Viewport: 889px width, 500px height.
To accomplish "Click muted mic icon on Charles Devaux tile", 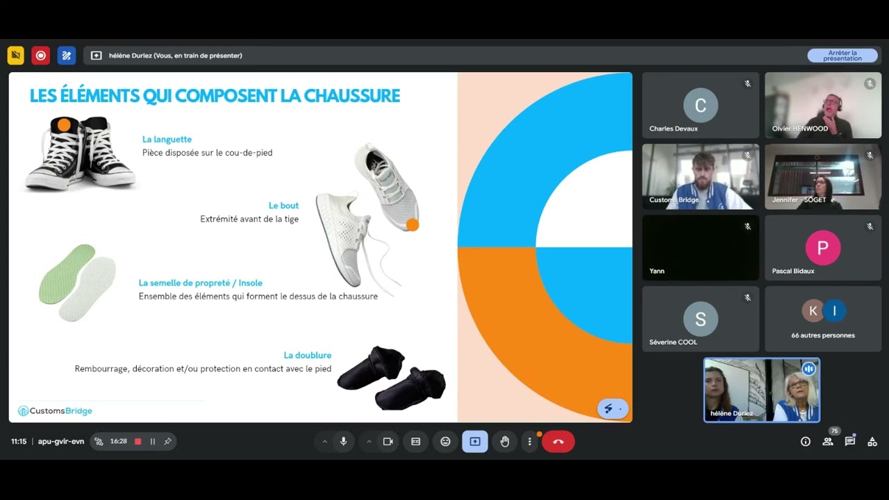I will (747, 84).
